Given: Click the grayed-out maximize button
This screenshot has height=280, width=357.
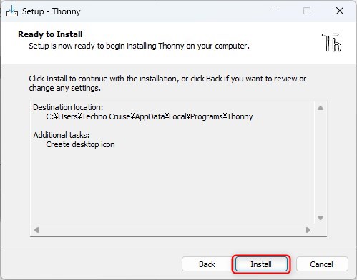Looking at the screenshot, I should [x=307, y=11].
